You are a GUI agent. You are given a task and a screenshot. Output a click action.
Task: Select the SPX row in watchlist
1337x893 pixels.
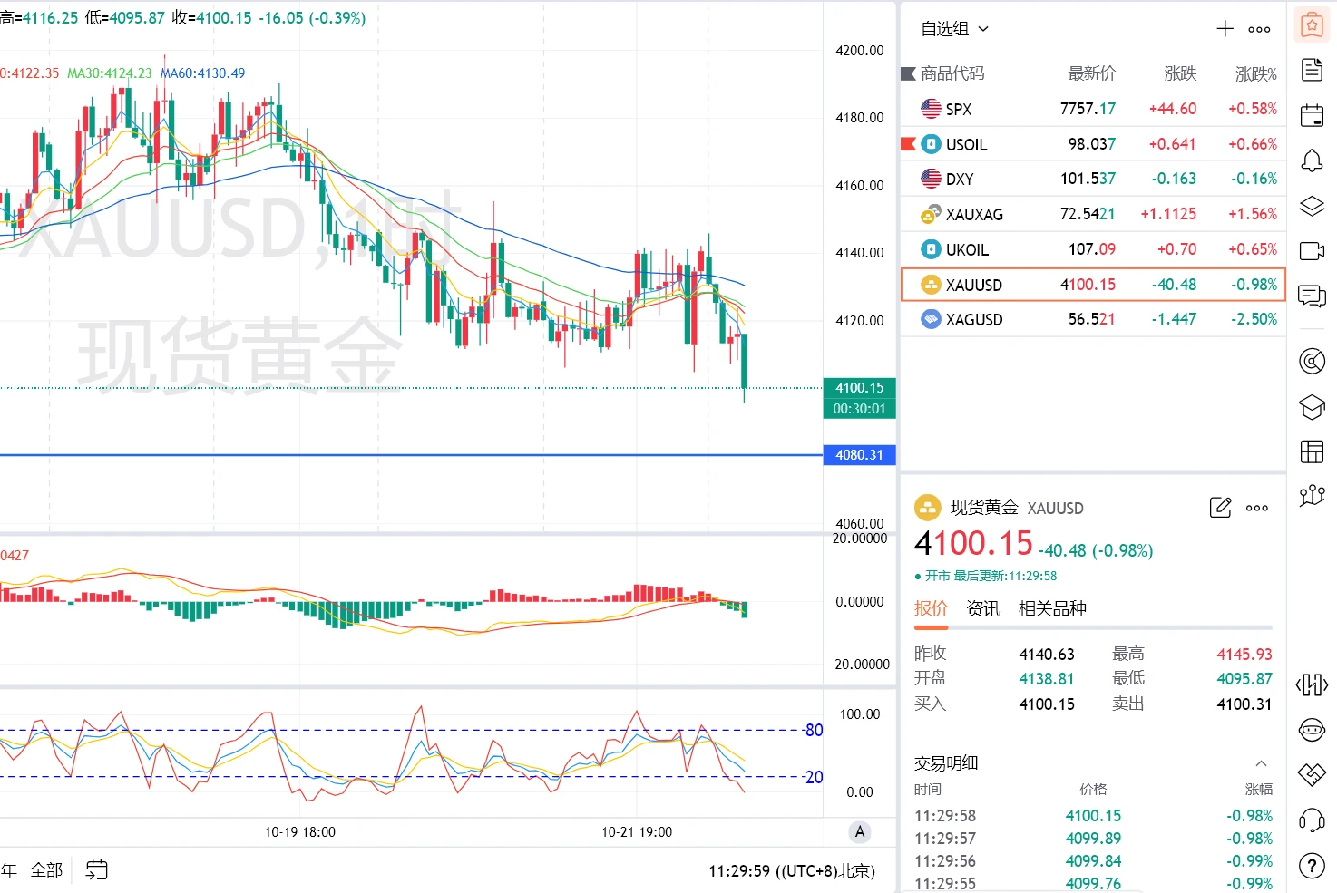pos(1093,109)
